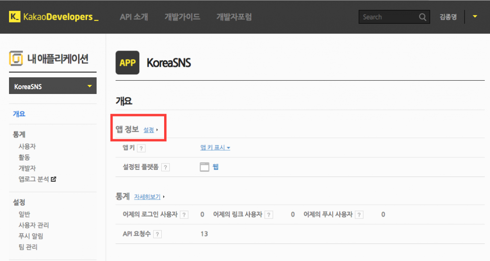The width and height of the screenshot is (490, 261).
Task: Open 개발자 statistics in sidebar
Action: [x=27, y=168]
